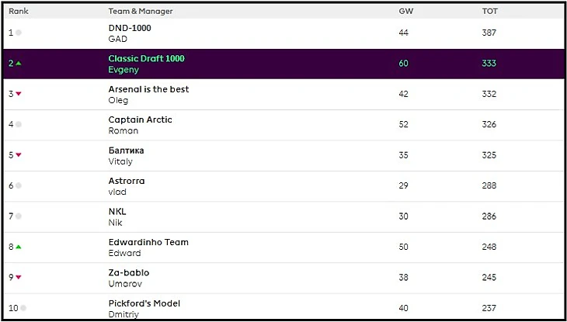
Task: Click the TOT column header
Action: click(489, 12)
